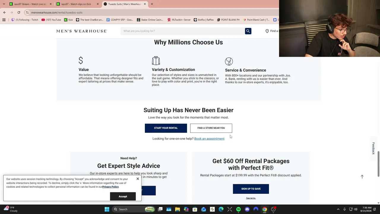Open Spotify from the taskbar
Image resolution: width=380 pixels, height=214 pixels.
coord(238,209)
